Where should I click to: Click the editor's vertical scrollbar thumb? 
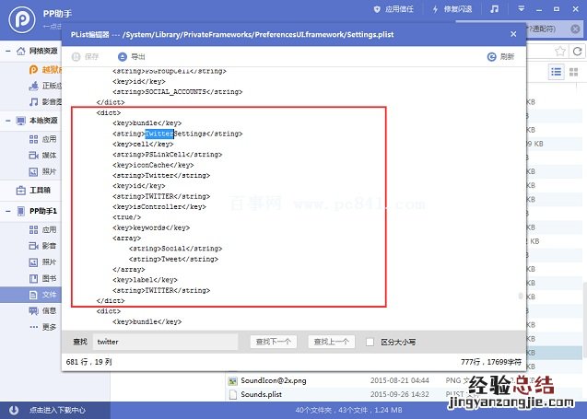(521, 297)
